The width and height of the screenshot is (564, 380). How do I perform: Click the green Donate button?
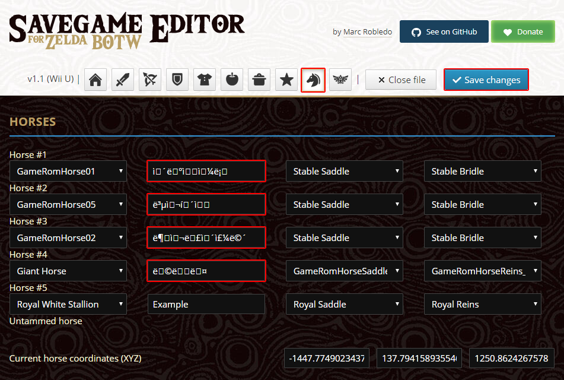(x=523, y=31)
